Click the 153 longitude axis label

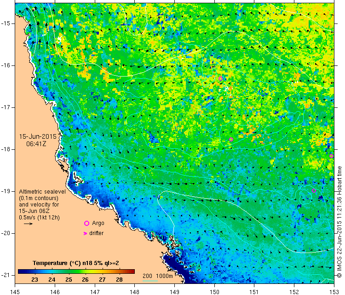coord(334,292)
